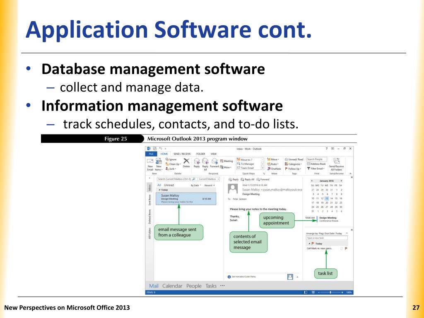Go to next month in calendar
This screenshot has width=424, height=318.
click(341, 181)
